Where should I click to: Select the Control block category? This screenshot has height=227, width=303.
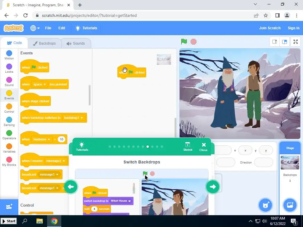9,108
